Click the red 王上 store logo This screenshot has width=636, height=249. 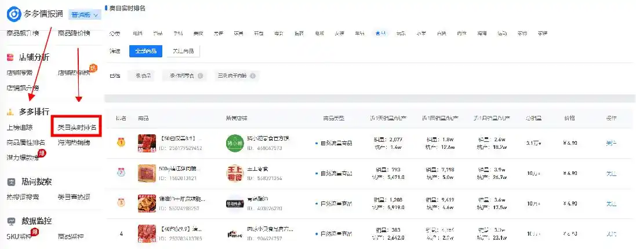[x=234, y=173]
